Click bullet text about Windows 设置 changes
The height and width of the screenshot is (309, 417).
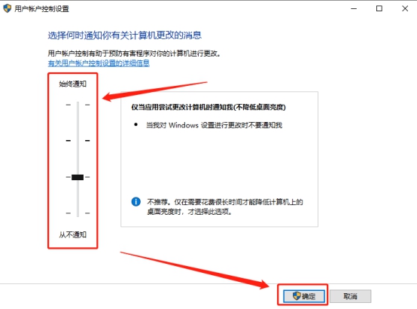(x=214, y=125)
